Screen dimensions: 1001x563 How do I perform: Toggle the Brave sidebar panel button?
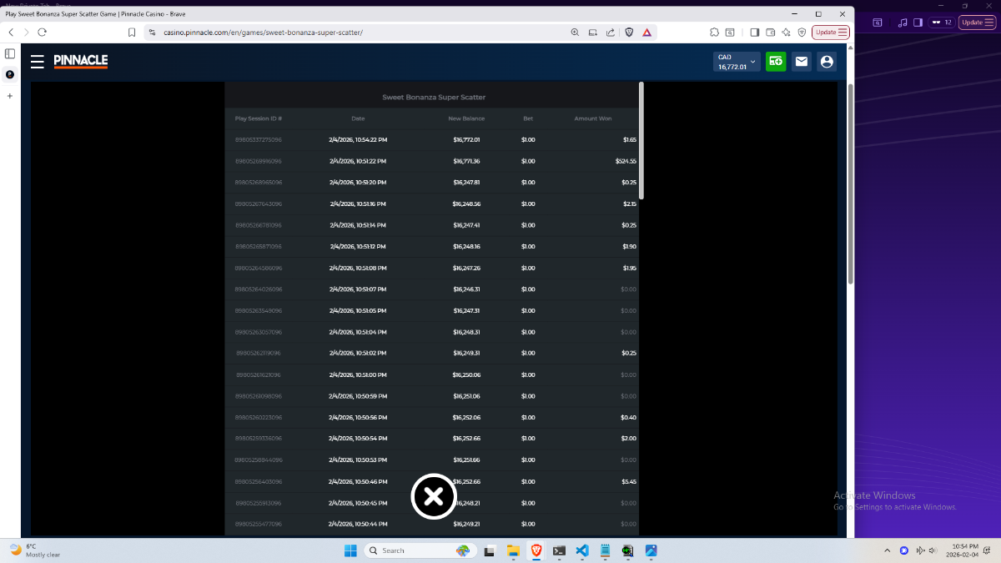pos(754,33)
